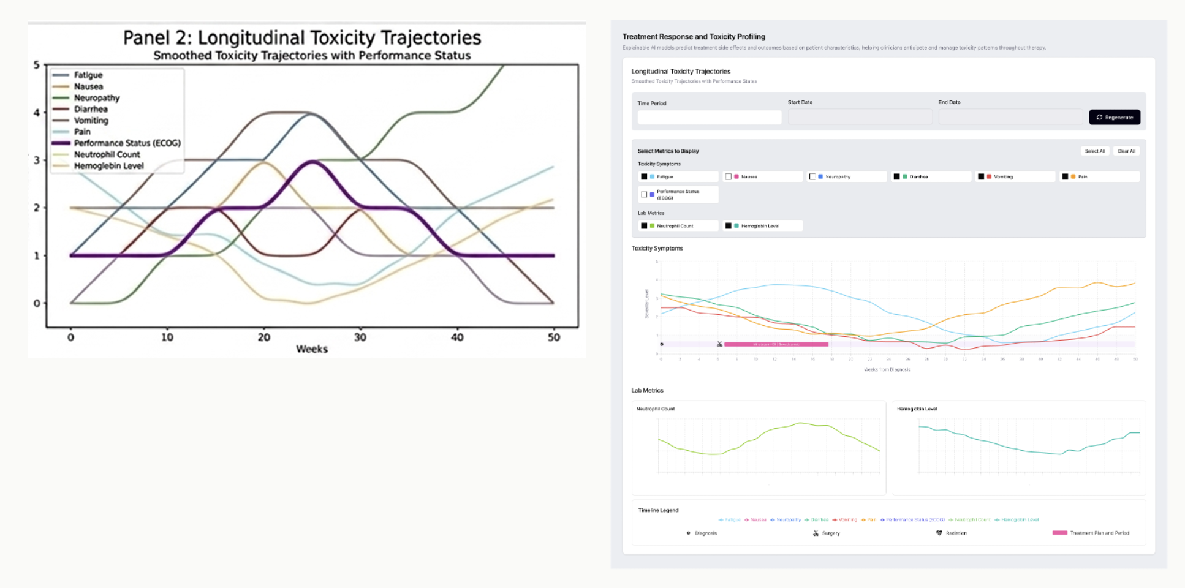Uncheck the Fatigue metric checkbox

pyautogui.click(x=644, y=176)
